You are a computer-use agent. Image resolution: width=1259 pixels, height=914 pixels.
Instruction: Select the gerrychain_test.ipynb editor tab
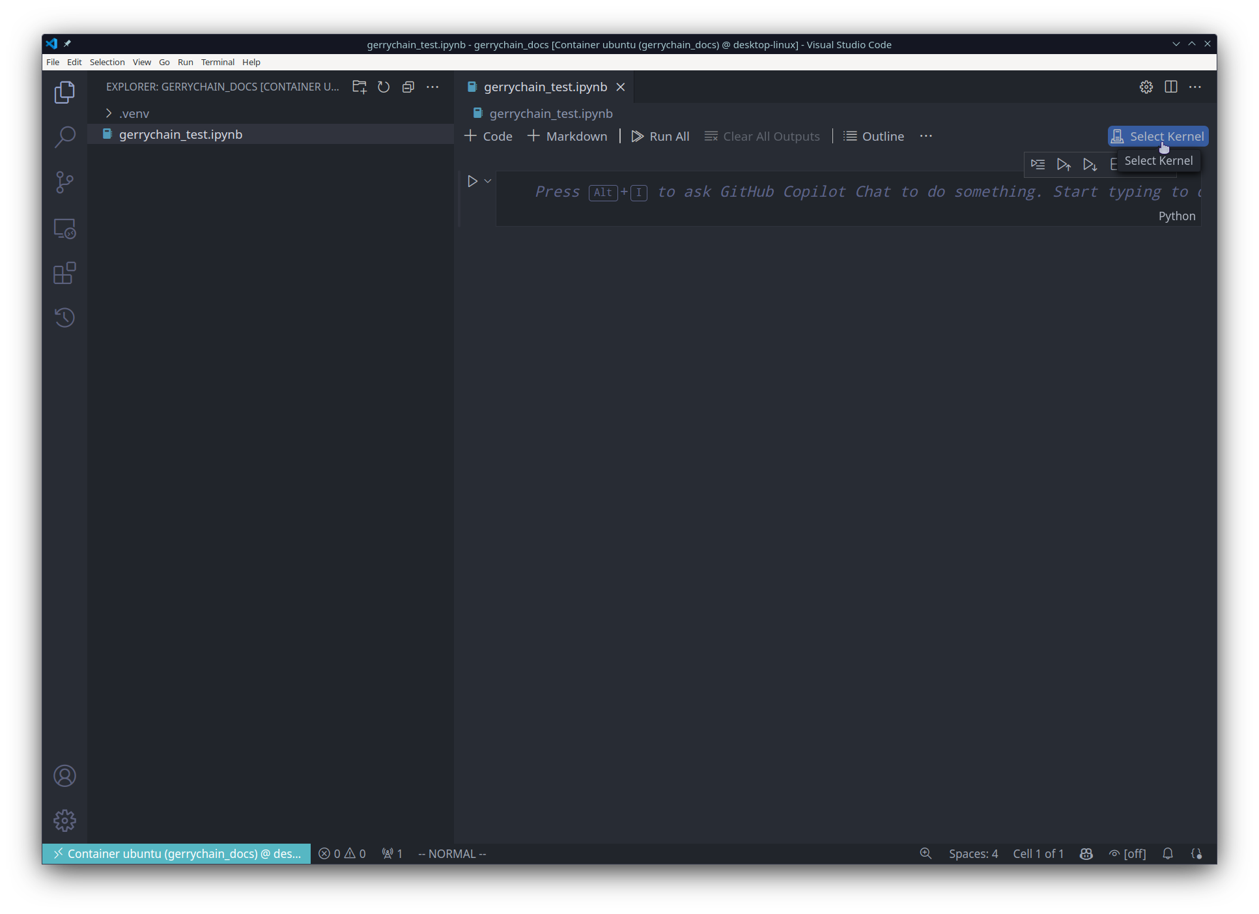[x=545, y=87]
